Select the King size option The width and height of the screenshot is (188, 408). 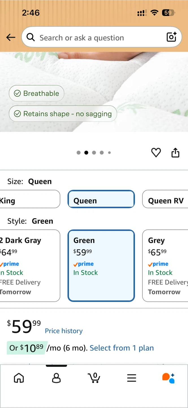click(x=30, y=199)
